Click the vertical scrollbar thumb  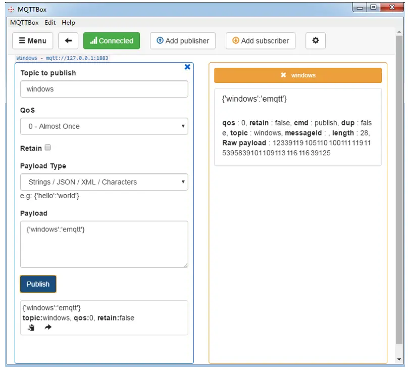tap(399, 190)
